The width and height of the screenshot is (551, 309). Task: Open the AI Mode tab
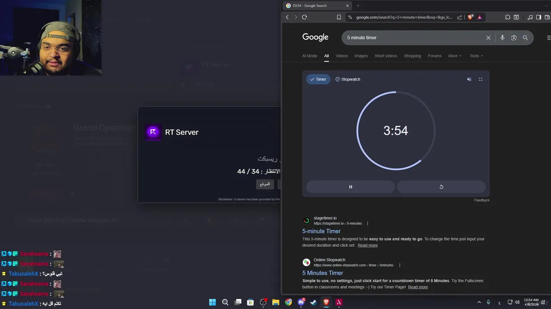pyautogui.click(x=310, y=56)
